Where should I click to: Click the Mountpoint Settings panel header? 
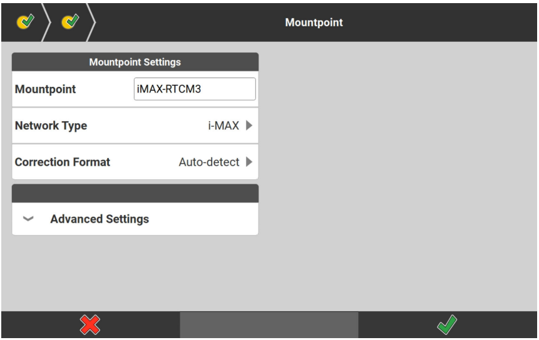[x=135, y=62]
